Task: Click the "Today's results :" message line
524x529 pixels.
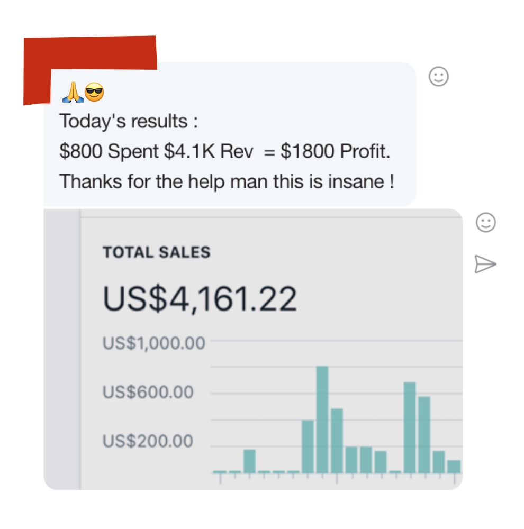Action: [129, 122]
